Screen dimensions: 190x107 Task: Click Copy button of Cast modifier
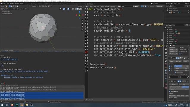point(185,61)
